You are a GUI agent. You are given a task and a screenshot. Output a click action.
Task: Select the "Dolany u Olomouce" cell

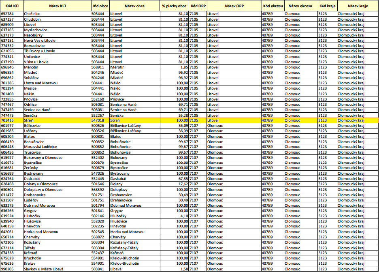click(57, 184)
